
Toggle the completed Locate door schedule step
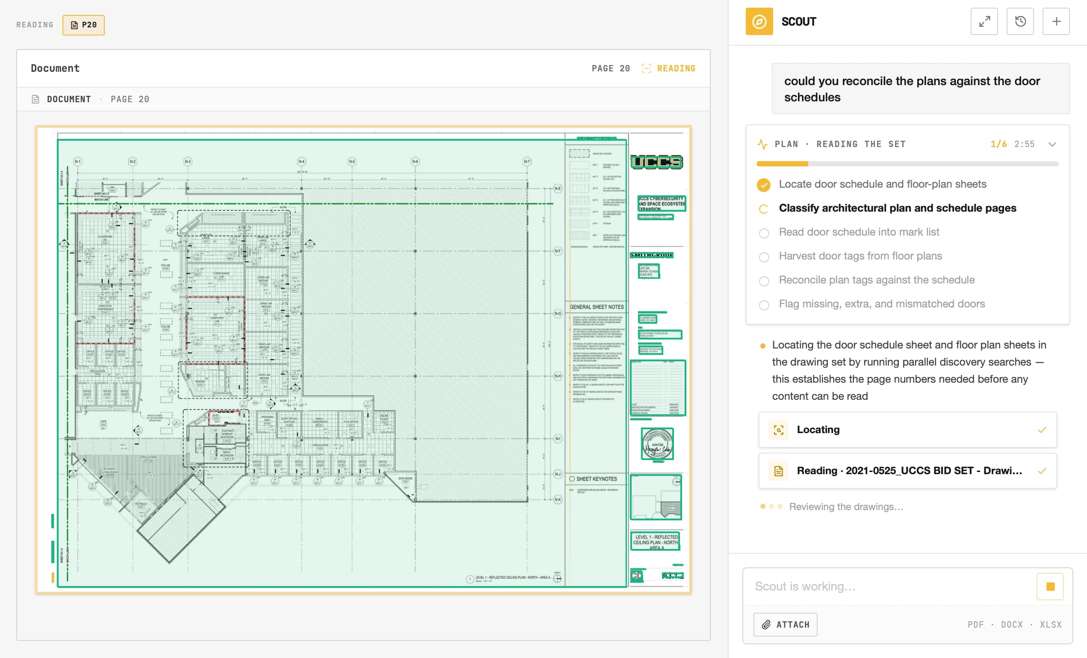coord(764,185)
